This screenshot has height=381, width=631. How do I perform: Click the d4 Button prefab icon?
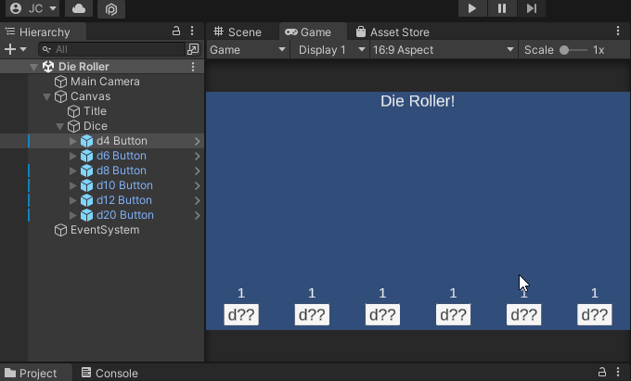coord(86,141)
